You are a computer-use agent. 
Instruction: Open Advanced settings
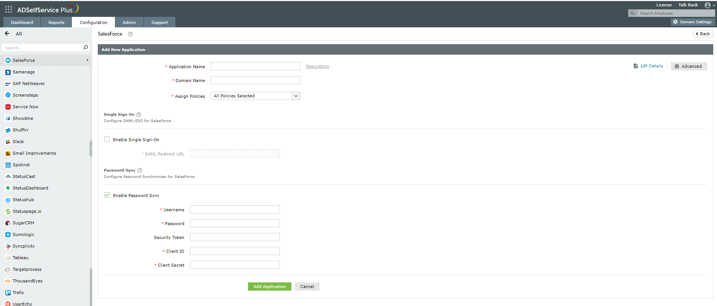tap(689, 66)
